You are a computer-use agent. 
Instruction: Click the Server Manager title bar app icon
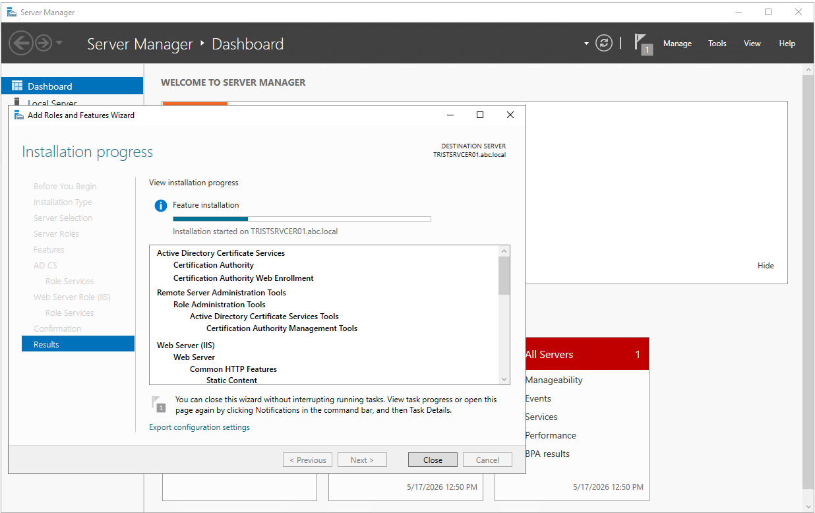click(12, 12)
